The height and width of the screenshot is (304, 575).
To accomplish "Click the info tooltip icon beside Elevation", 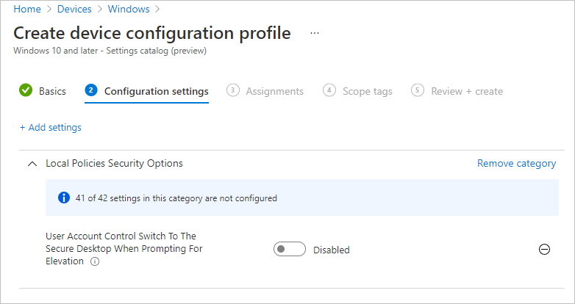I will (x=95, y=261).
